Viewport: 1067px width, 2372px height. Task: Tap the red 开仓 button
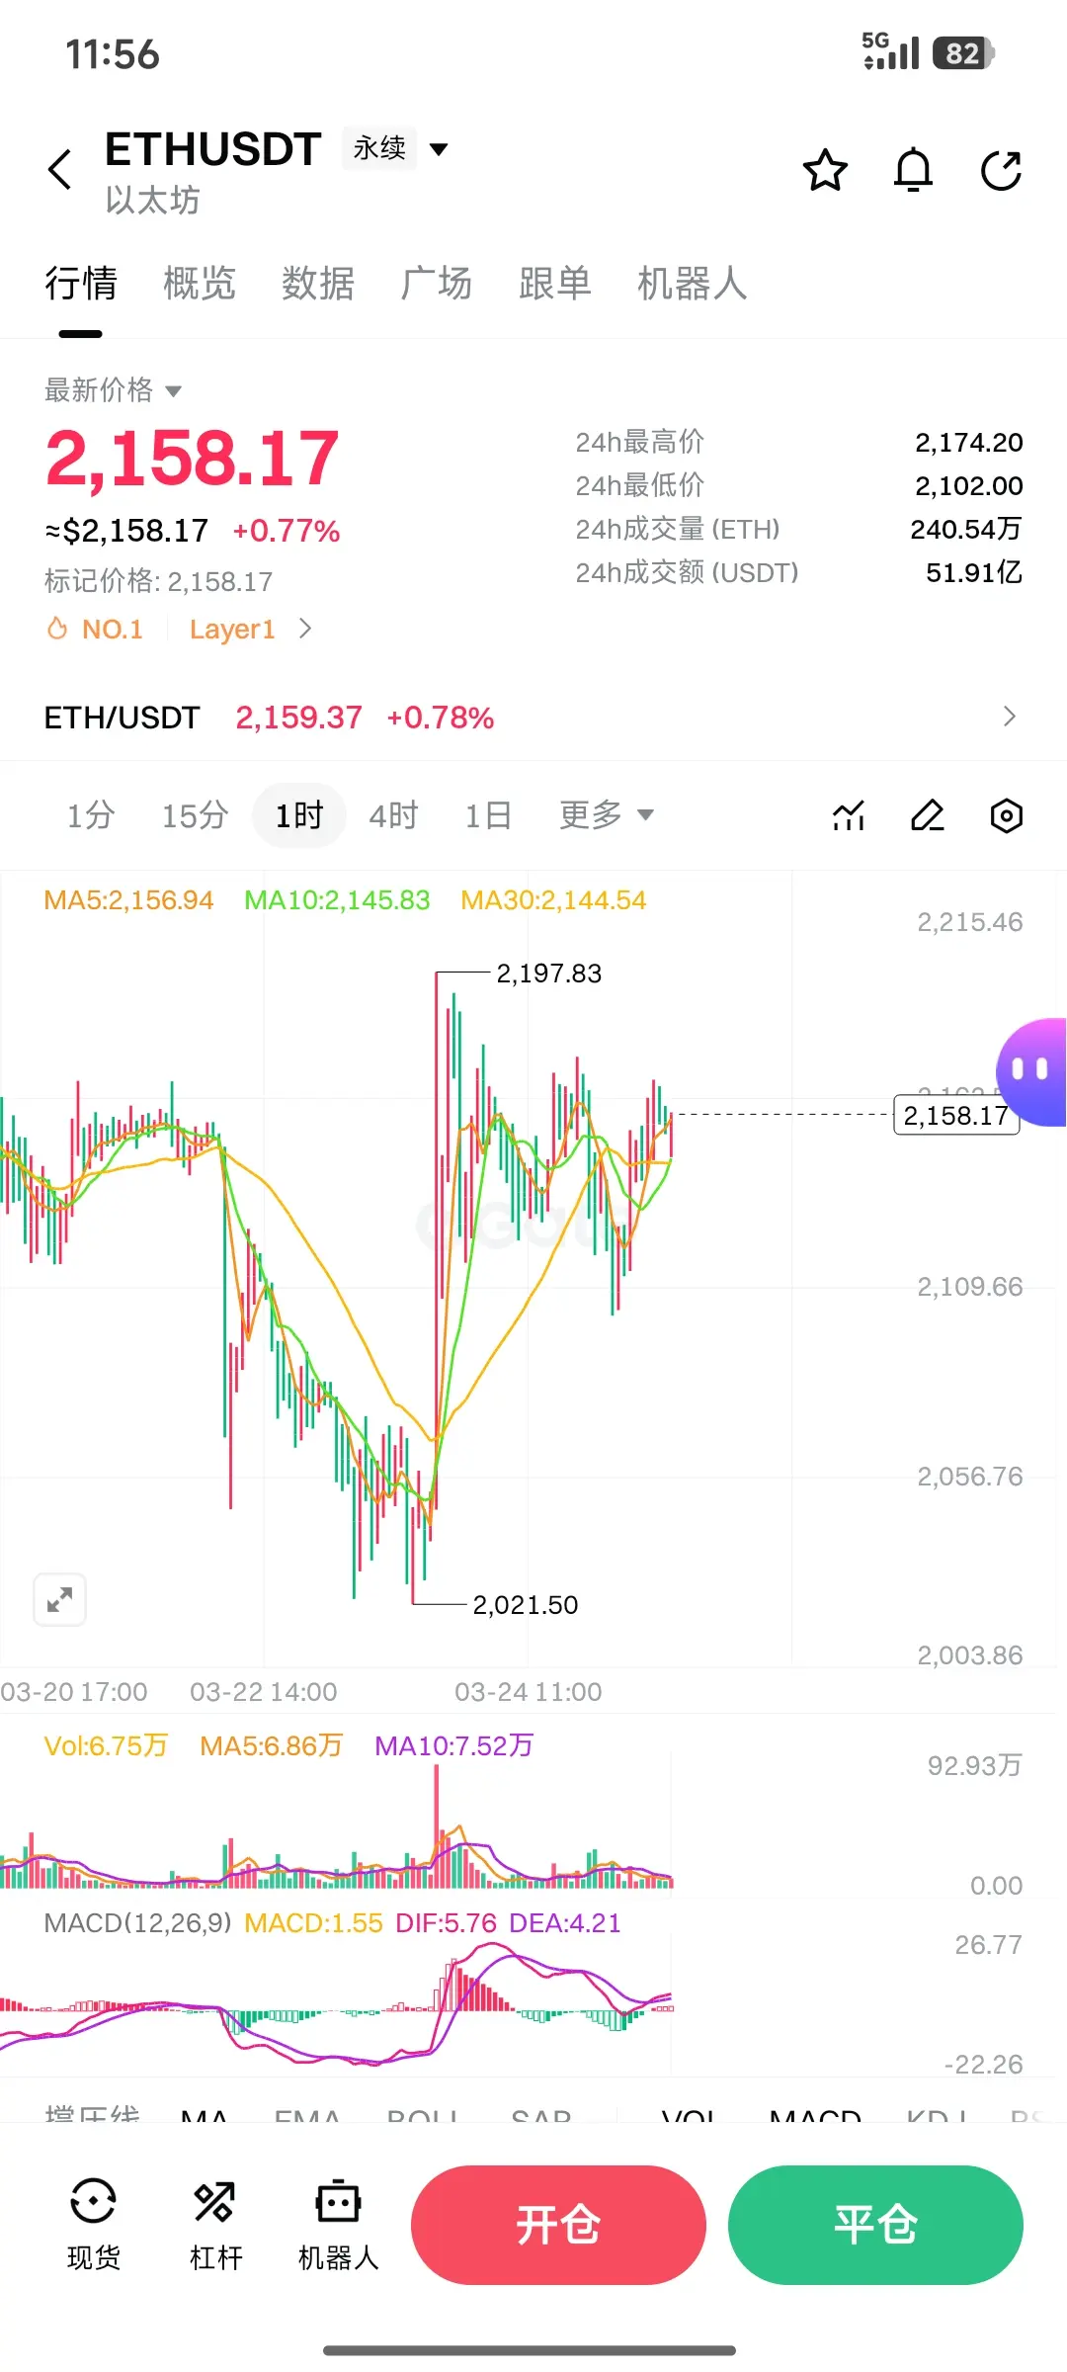558,2225
